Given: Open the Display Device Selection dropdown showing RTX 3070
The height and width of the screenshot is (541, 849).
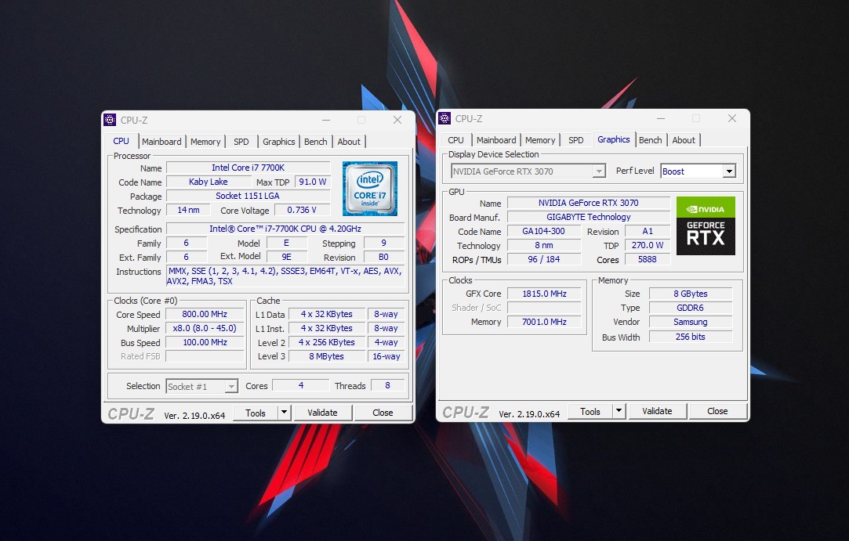Looking at the screenshot, I should coord(528,171).
